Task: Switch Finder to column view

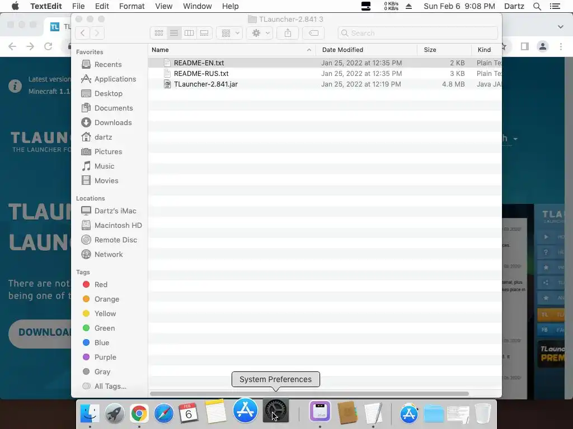Action: [x=189, y=33]
